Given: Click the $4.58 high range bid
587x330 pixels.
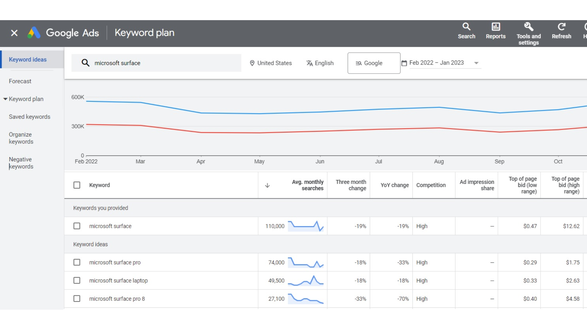Looking at the screenshot, I should tap(573, 299).
